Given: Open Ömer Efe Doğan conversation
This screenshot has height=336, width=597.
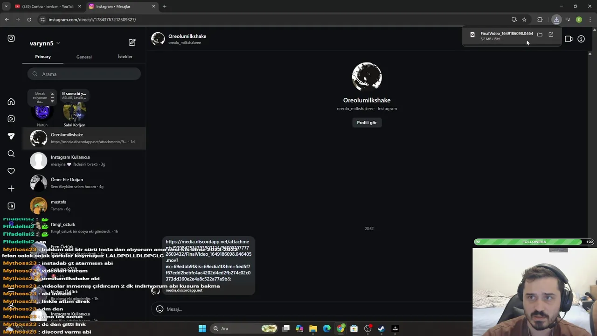Looking at the screenshot, I should (x=84, y=183).
